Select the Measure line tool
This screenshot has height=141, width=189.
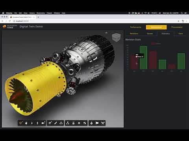point(56,123)
